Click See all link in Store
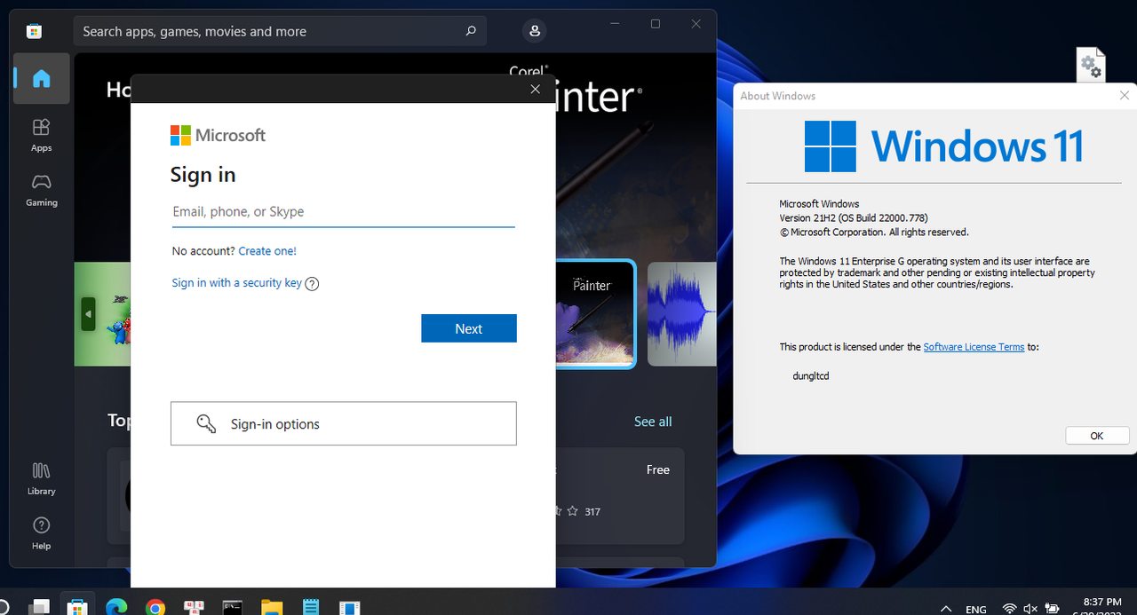The image size is (1137, 615). coord(653,422)
